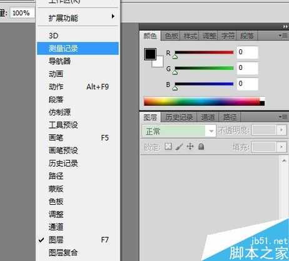Click the R red channel slider

(x=204, y=52)
